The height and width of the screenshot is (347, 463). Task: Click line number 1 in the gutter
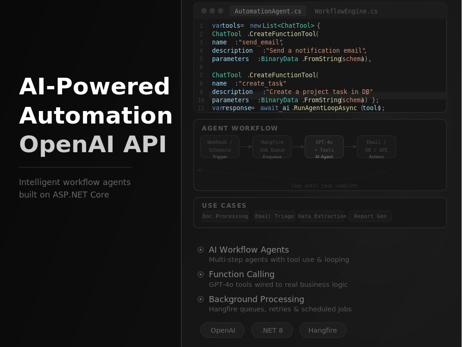[201, 26]
